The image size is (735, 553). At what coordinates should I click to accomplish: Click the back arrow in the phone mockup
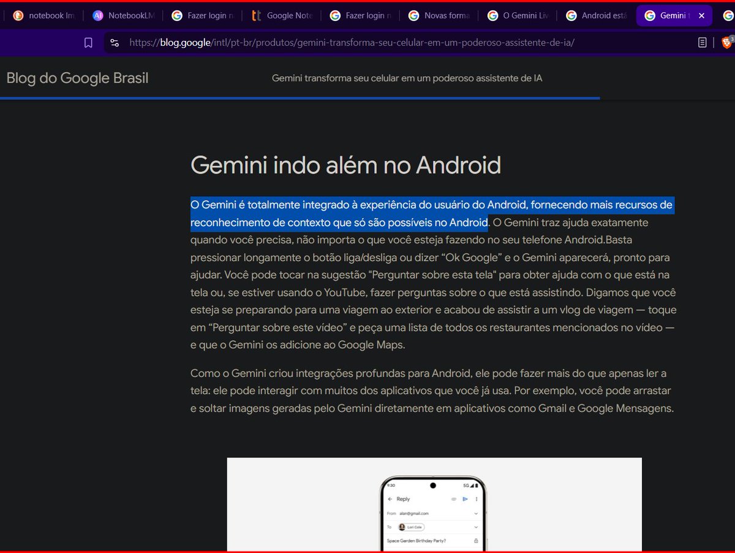390,499
